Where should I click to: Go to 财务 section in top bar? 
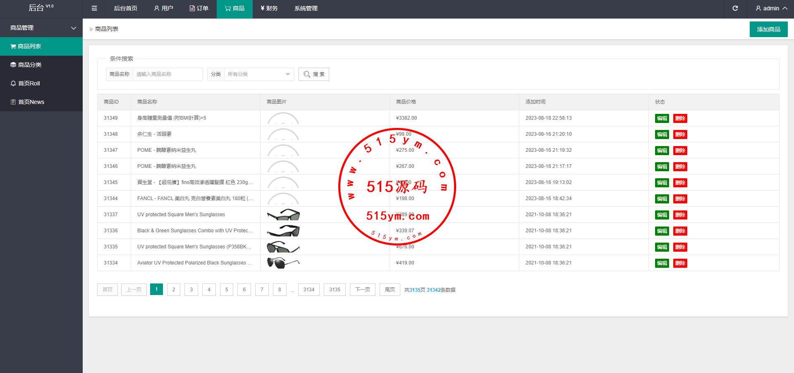coord(269,8)
